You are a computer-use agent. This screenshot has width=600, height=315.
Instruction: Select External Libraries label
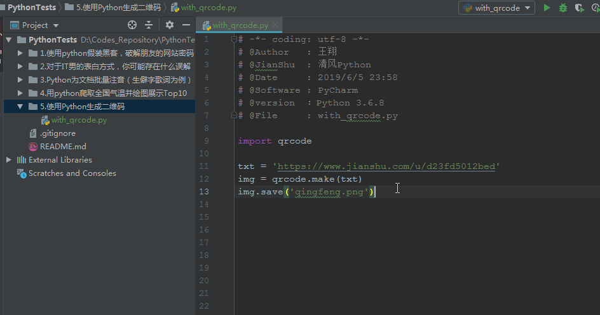(x=60, y=160)
